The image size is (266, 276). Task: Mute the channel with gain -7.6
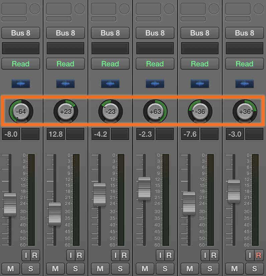tap(190, 269)
